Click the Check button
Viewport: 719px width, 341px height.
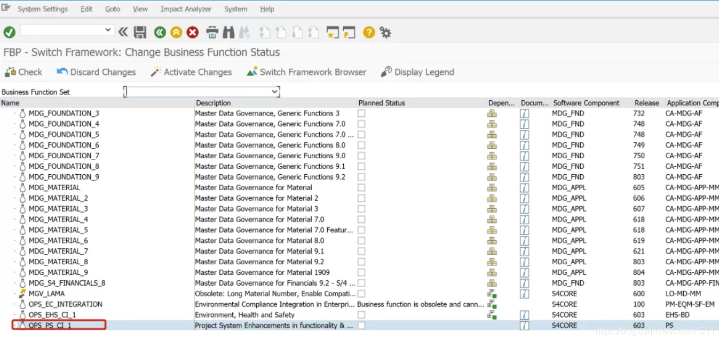23,72
